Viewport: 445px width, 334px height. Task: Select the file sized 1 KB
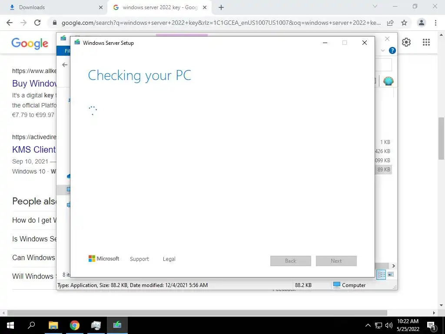[x=385, y=142]
